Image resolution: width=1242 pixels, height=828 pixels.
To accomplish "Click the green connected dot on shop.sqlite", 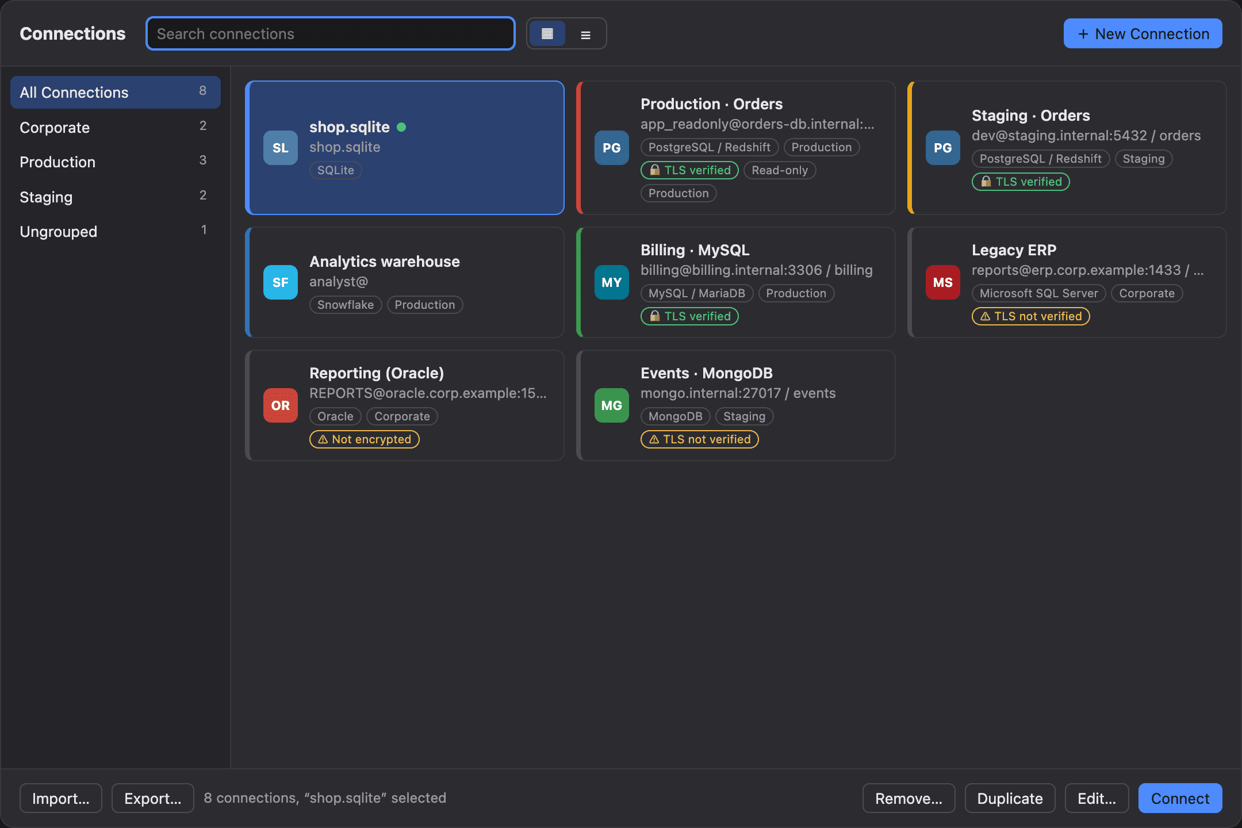I will click(401, 127).
